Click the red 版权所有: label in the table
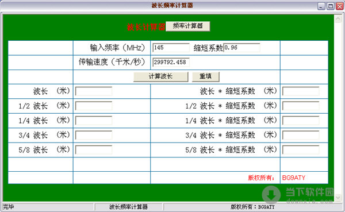 click(261, 178)
